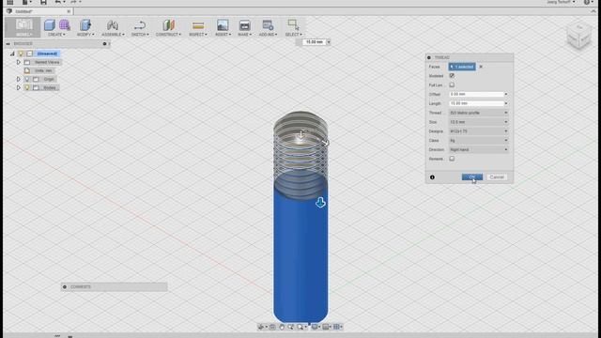This screenshot has height=338, width=601.
Task: Open the Designation dropdown
Action: [479, 131]
